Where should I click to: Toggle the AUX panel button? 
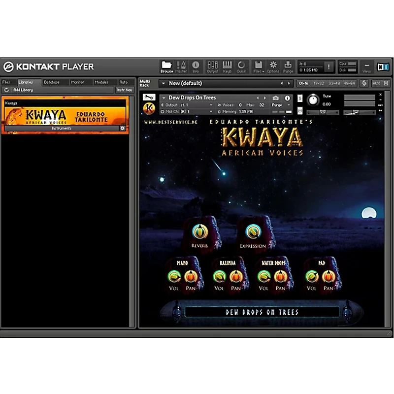click(x=376, y=83)
